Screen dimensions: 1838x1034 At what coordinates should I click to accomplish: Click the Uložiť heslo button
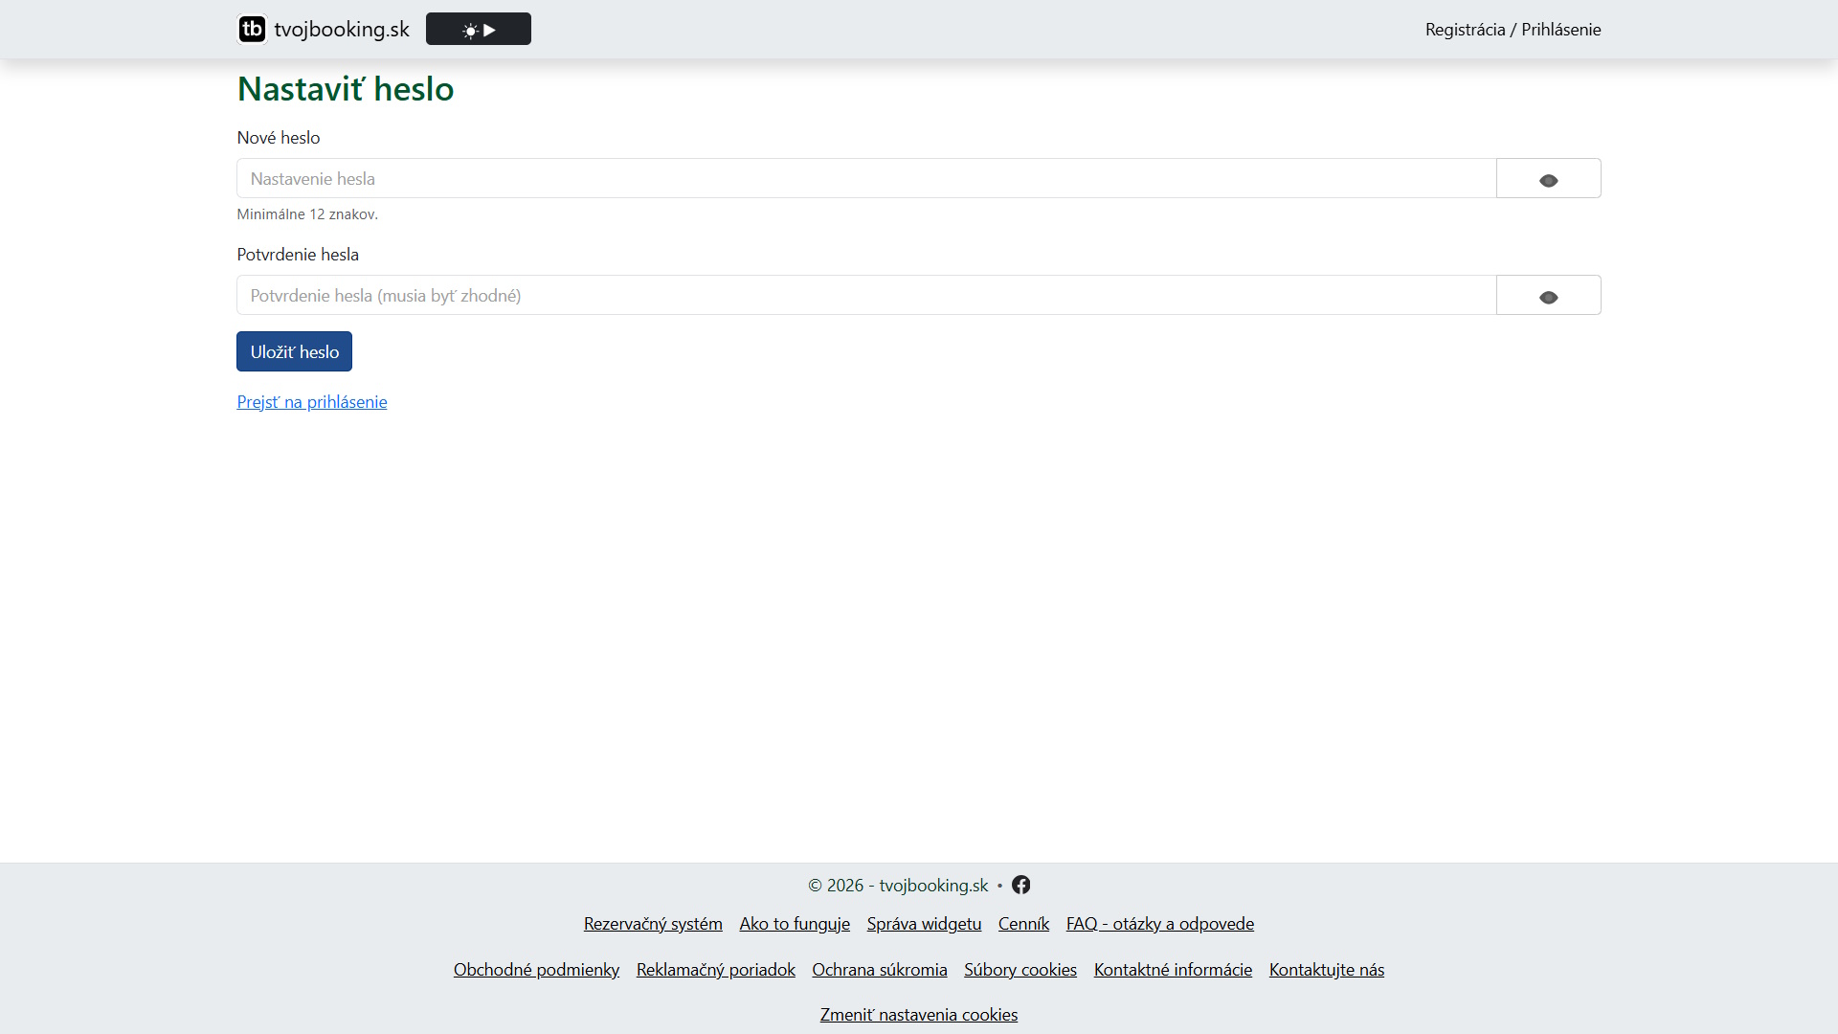tap(294, 351)
